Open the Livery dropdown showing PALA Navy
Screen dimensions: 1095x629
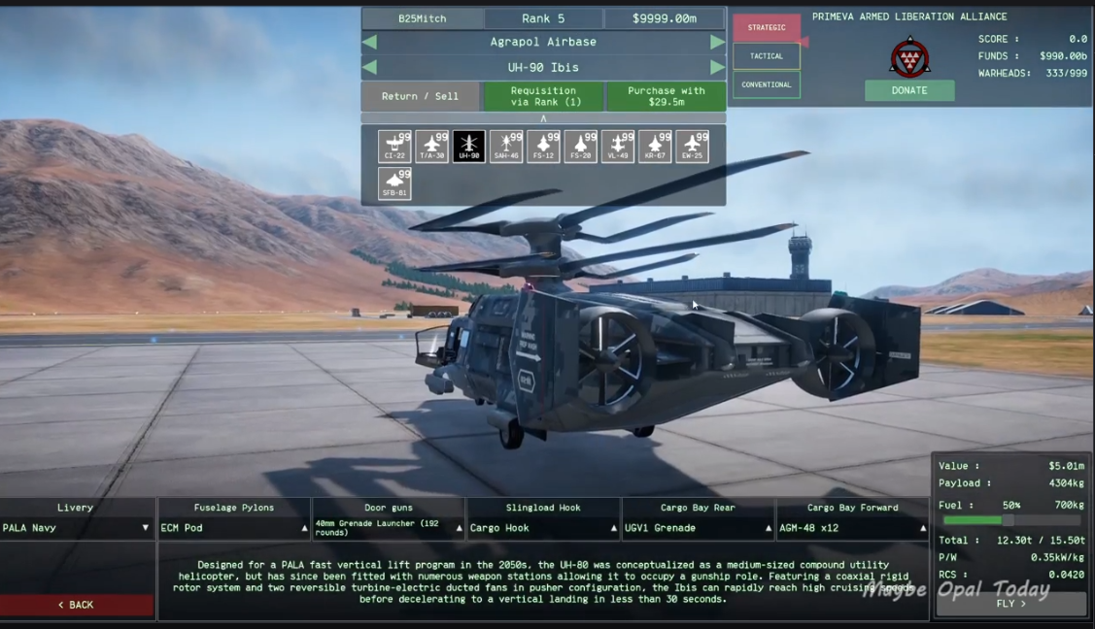(x=76, y=528)
